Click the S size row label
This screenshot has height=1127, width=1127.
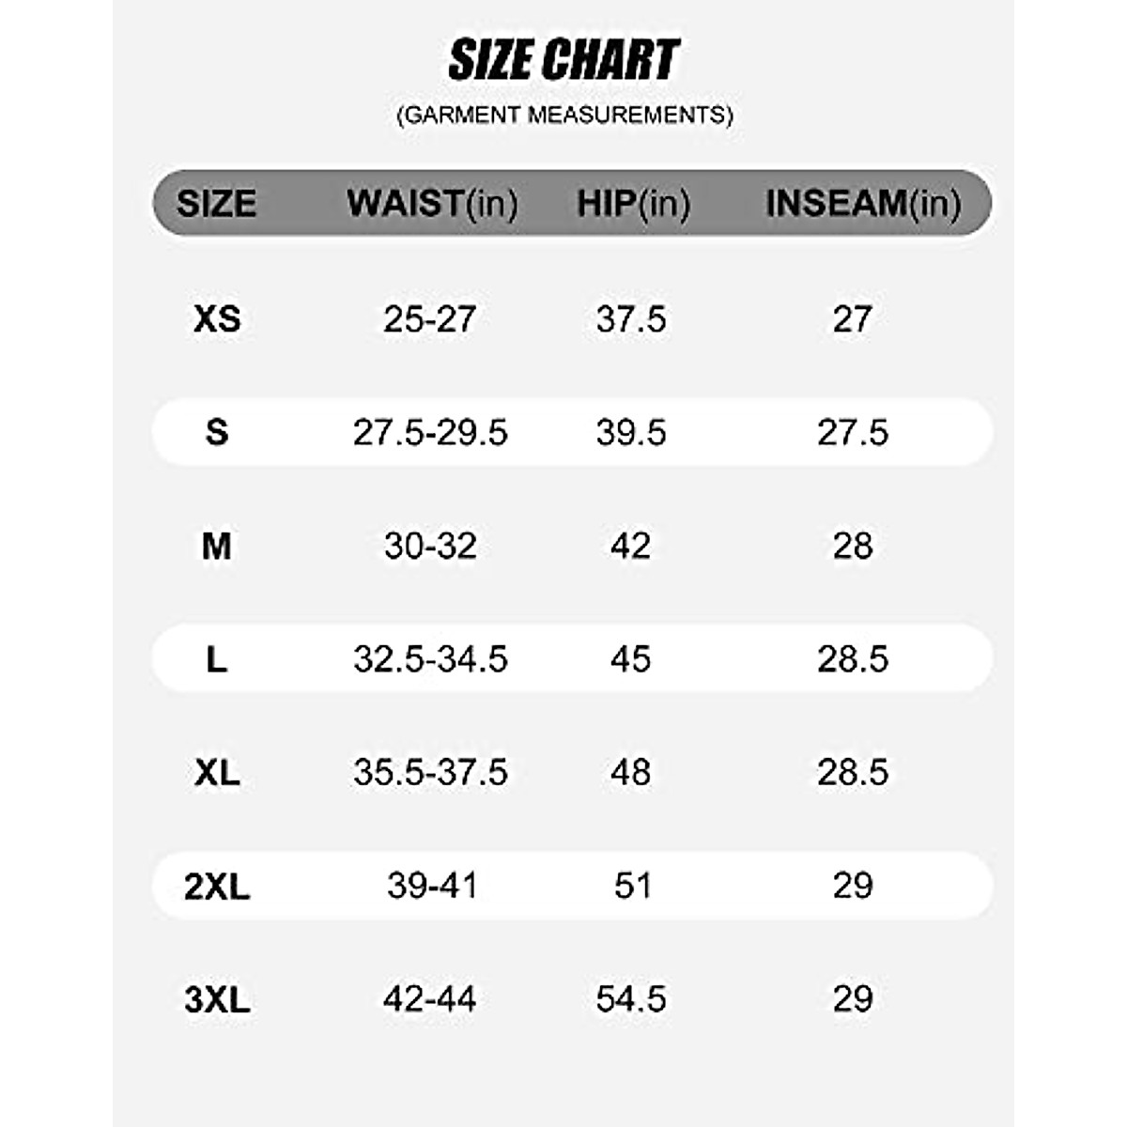(217, 432)
